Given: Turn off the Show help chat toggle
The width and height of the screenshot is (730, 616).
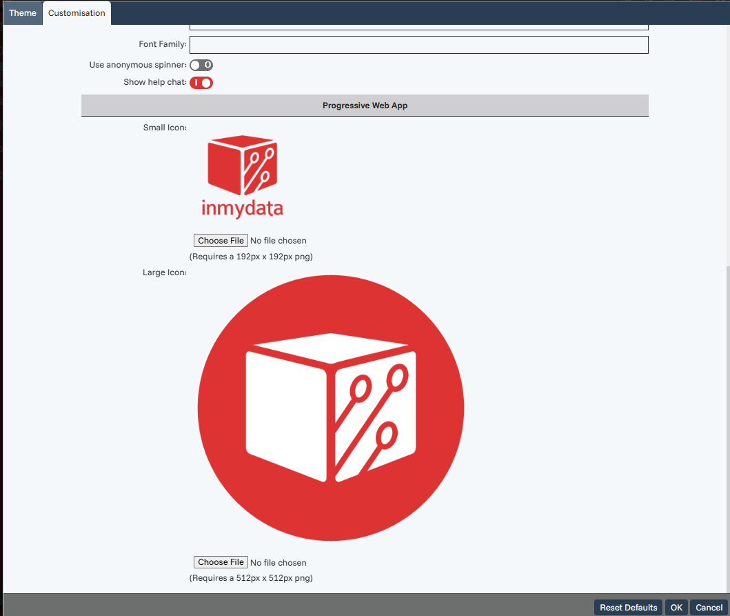Looking at the screenshot, I should tap(201, 83).
